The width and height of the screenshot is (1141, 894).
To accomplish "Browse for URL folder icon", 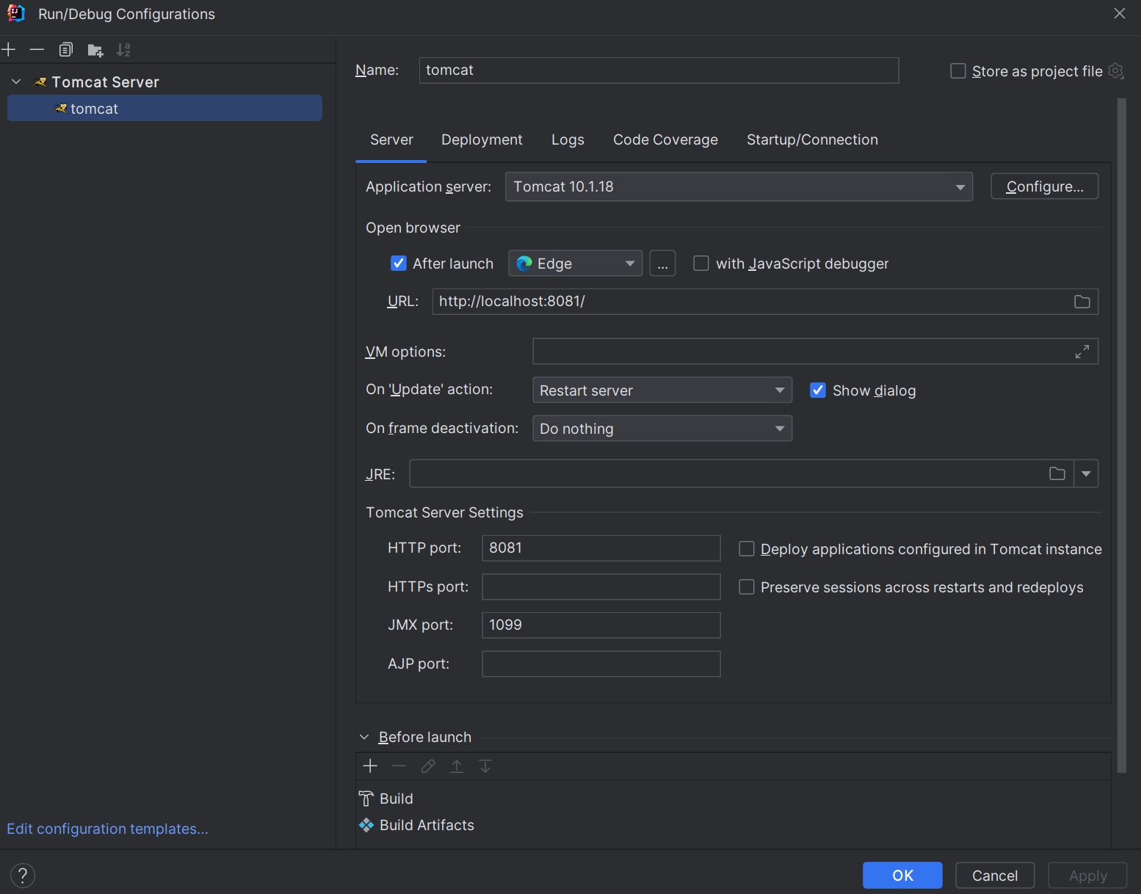I will point(1082,302).
